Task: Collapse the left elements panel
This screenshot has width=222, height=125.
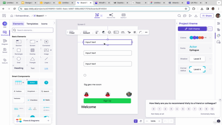Action: pyautogui.click(x=54, y=23)
